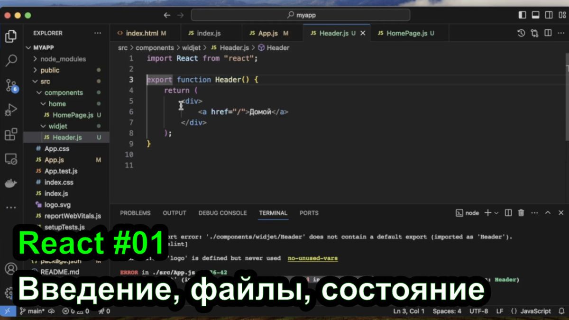This screenshot has width=569, height=320.
Task: Toggle the bottom panel layout button
Action: click(535, 15)
